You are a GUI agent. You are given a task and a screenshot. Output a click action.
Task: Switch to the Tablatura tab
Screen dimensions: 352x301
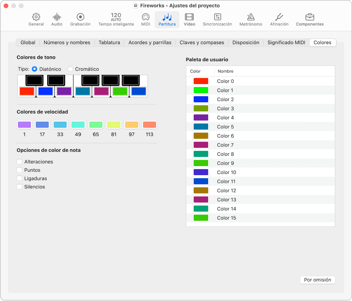pyautogui.click(x=109, y=43)
